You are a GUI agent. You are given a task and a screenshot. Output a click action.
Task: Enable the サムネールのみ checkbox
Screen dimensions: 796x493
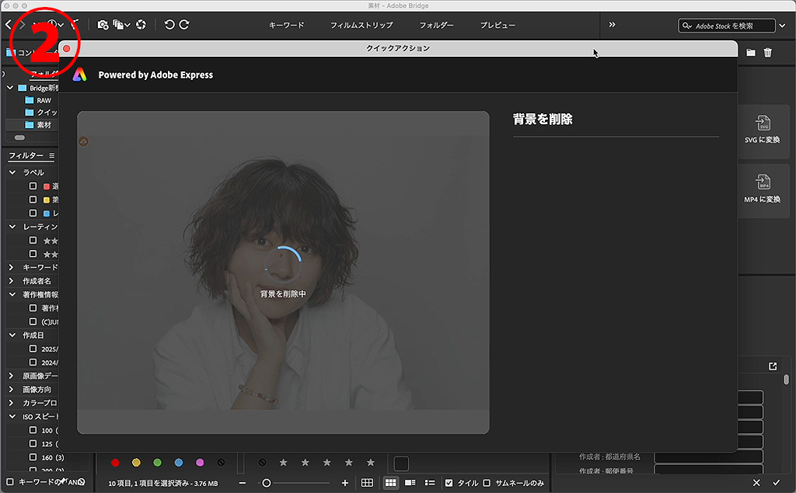click(487, 483)
